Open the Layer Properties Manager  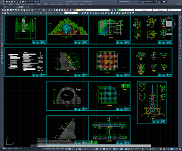pos(75,10)
